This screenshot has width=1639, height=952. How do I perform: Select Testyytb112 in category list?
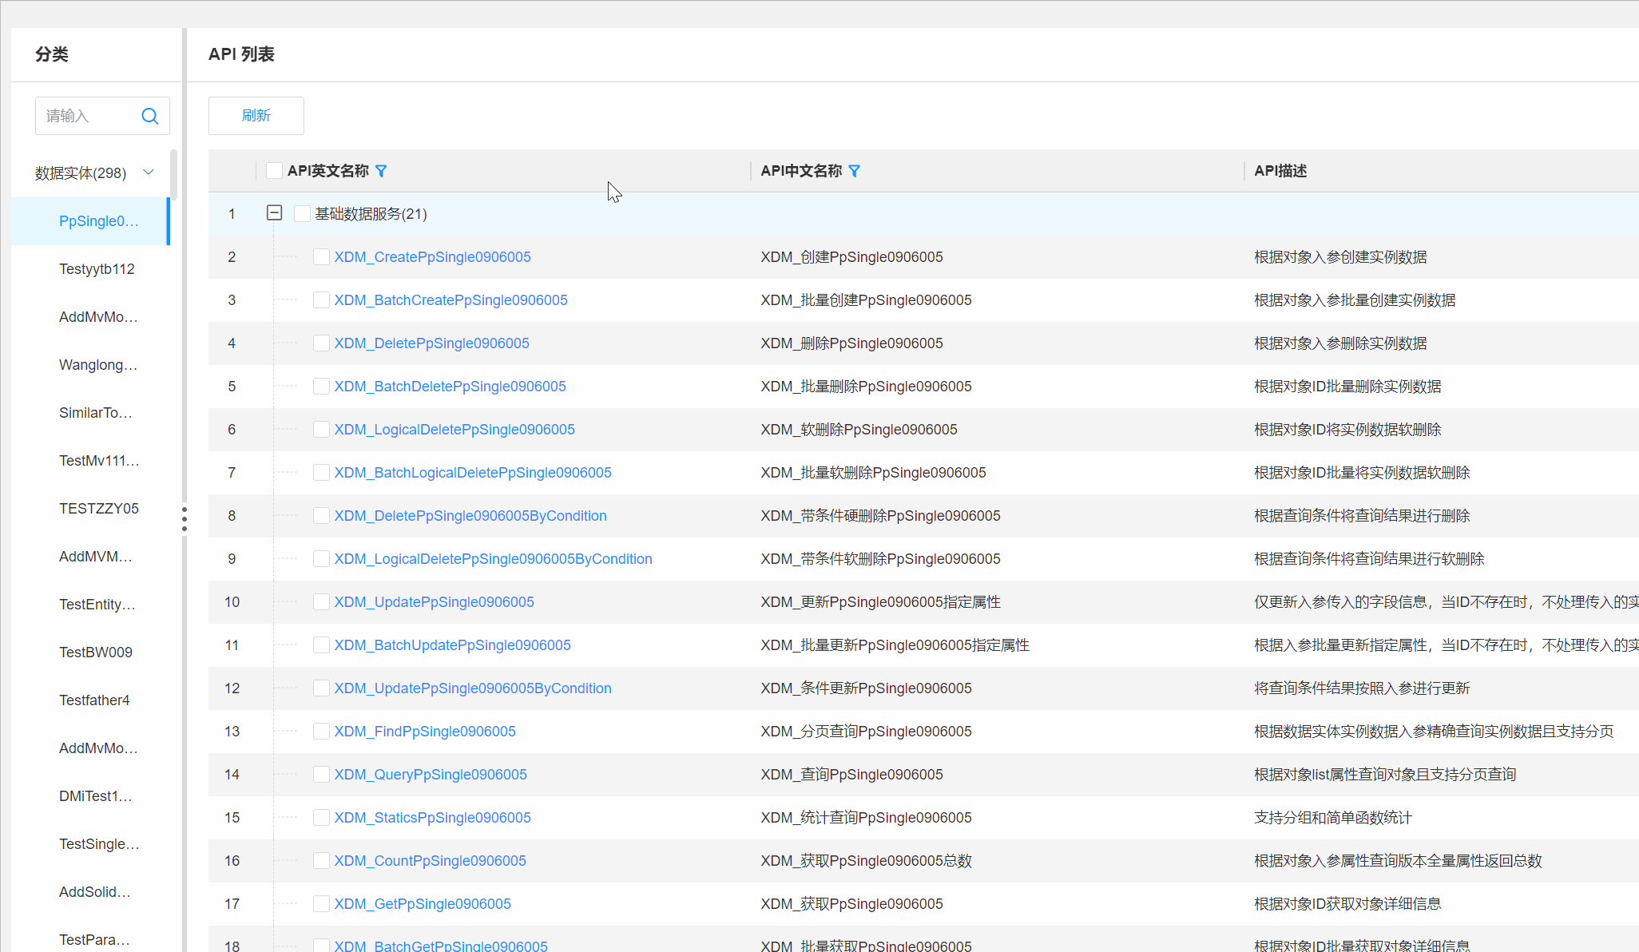97,269
